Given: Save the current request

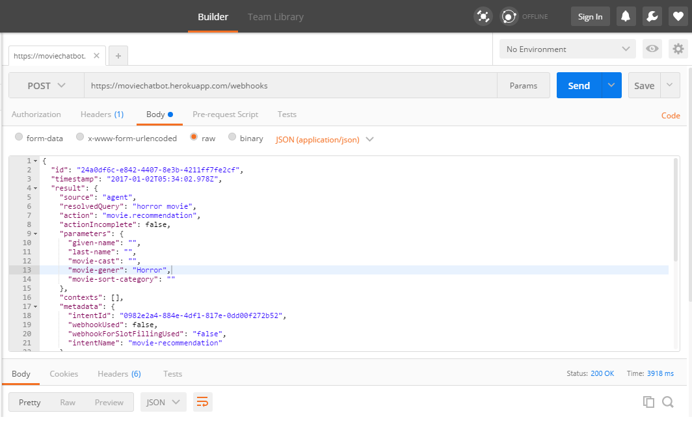Looking at the screenshot, I should pos(645,85).
